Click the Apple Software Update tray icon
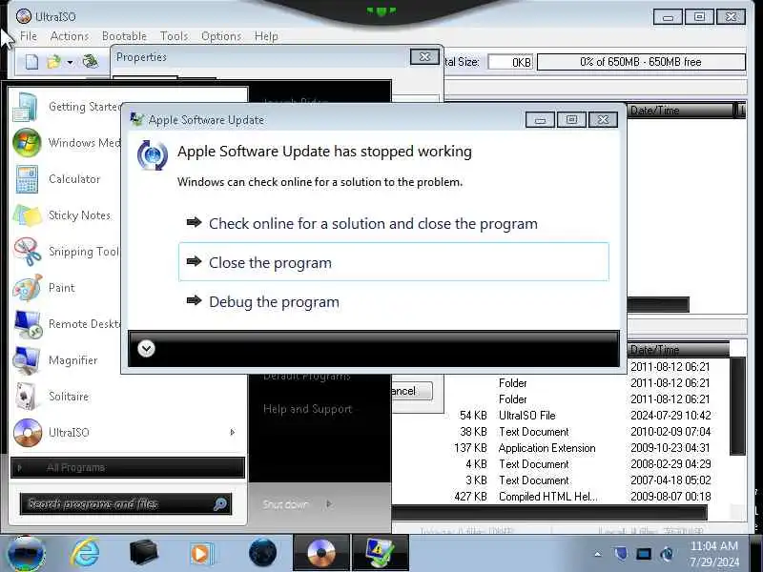This screenshot has height=572, width=763. [667, 554]
